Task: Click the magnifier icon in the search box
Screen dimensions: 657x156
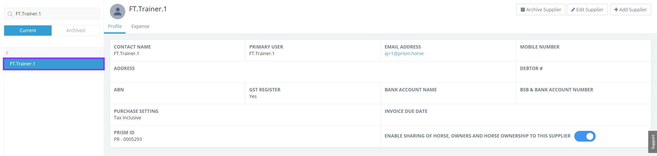Action: [10, 14]
